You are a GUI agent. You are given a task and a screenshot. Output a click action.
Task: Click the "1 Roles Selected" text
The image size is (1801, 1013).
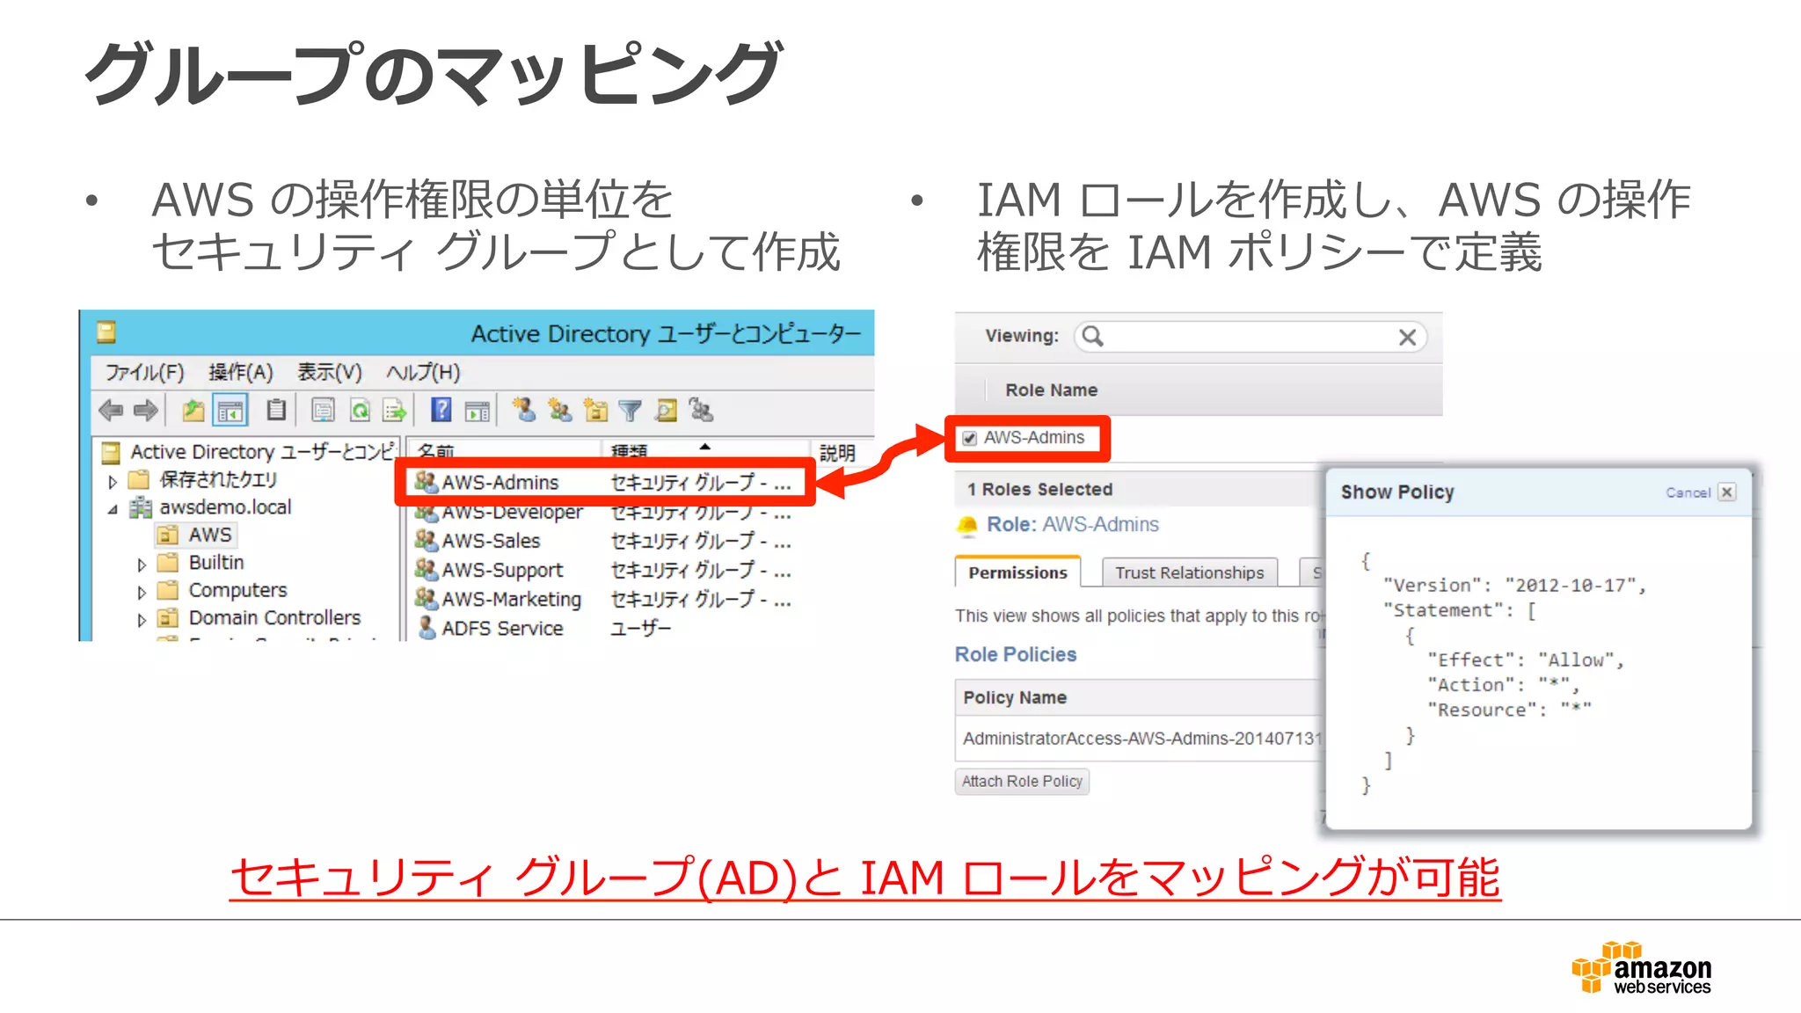pos(1040,490)
